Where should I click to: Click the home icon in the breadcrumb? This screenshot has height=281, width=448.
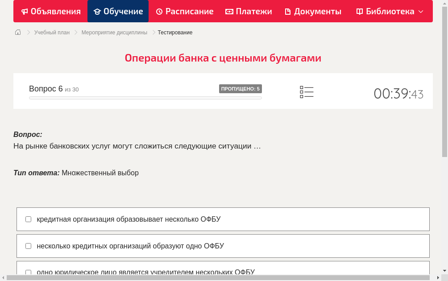pos(17,32)
